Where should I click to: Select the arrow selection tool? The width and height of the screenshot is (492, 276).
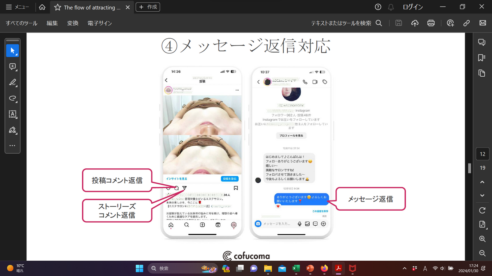pos(12,50)
